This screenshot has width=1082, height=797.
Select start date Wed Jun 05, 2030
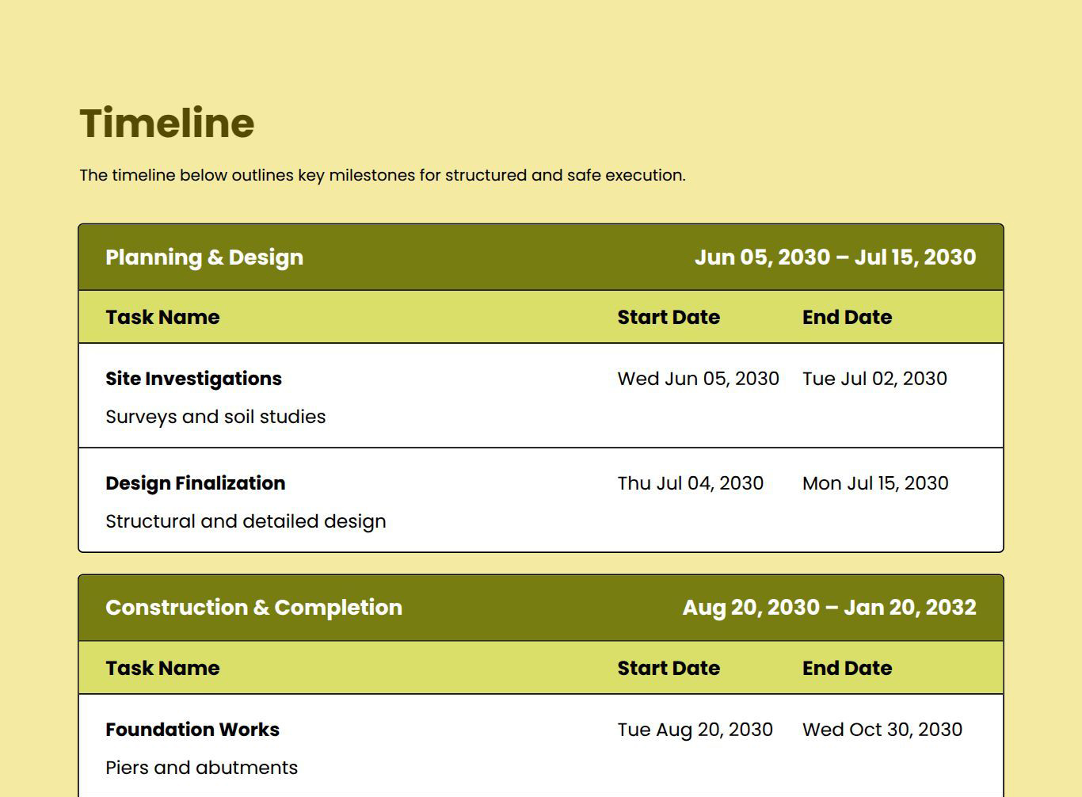tap(698, 379)
